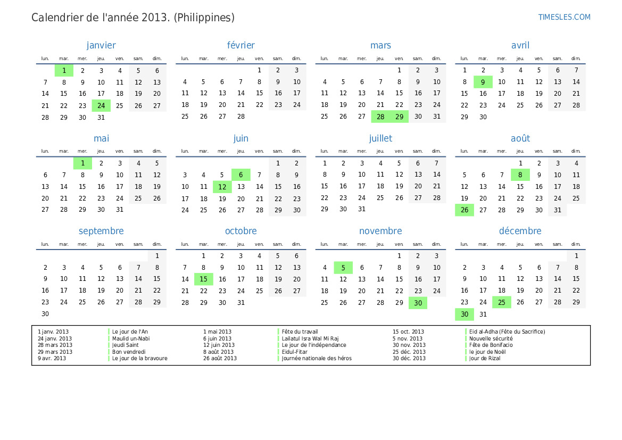Image resolution: width=622 pixels, height=440 pixels.
Task: Click legend entry Jour de Rizal
Action: coord(485,358)
